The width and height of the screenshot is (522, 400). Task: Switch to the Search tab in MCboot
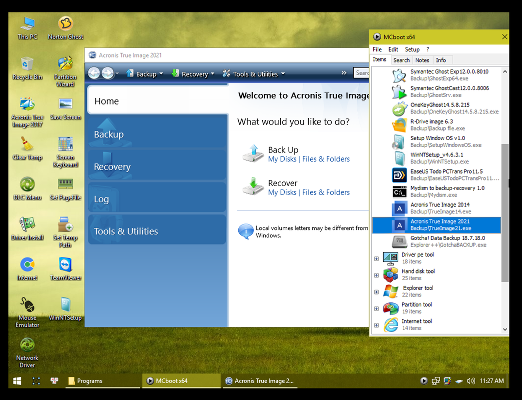click(x=402, y=60)
